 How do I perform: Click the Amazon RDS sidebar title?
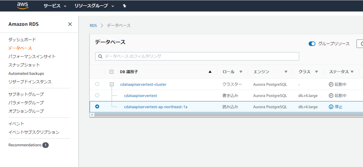click(24, 24)
